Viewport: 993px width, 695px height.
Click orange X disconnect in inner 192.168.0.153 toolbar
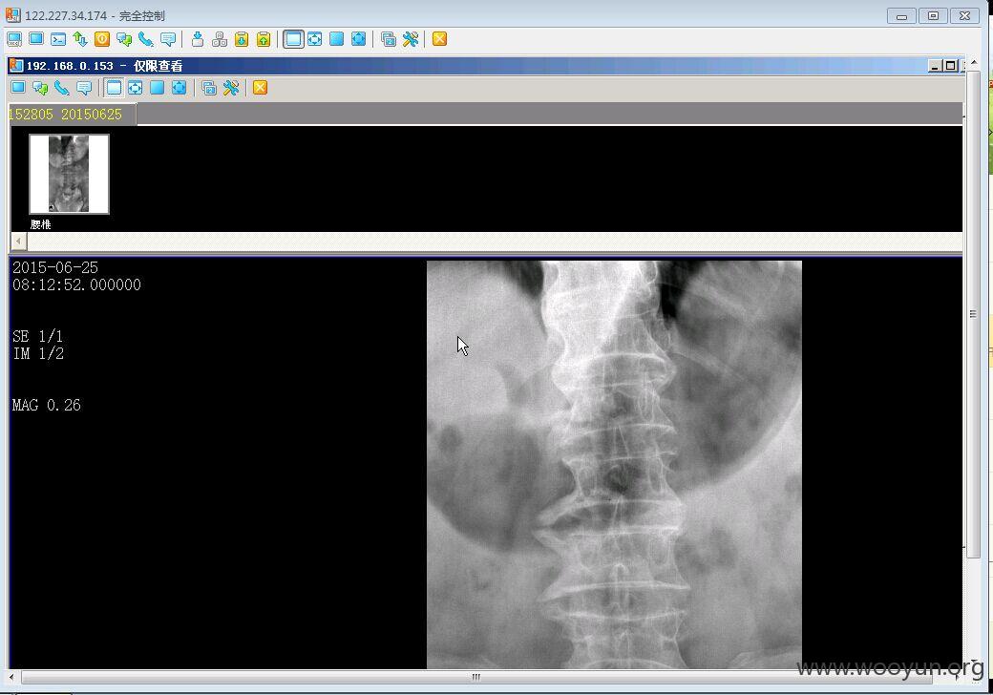[x=261, y=87]
